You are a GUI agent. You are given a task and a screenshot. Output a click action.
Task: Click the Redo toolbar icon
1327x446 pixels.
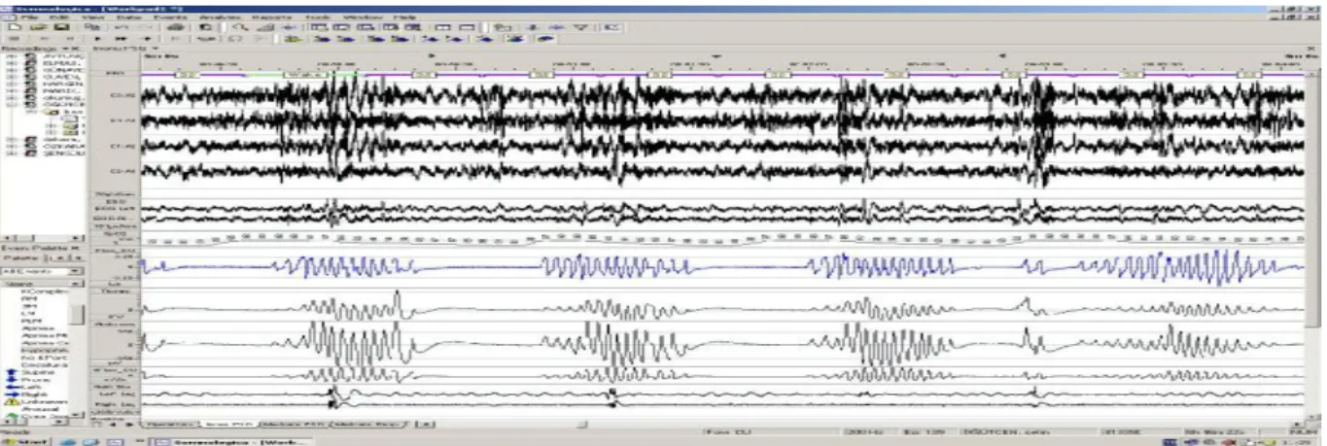[x=146, y=27]
